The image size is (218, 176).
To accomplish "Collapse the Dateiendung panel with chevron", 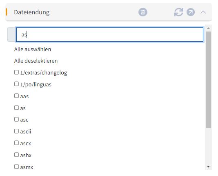I will (x=203, y=12).
